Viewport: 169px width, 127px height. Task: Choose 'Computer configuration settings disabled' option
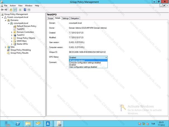tap(88, 63)
